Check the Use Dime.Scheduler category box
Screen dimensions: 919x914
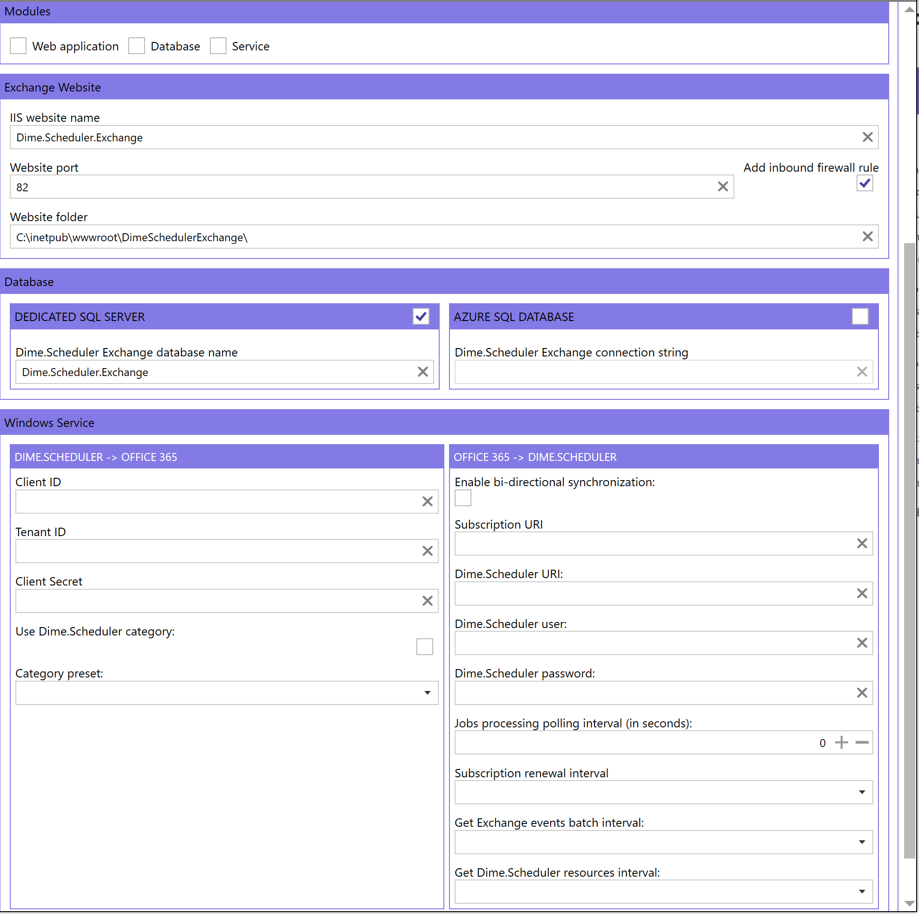click(424, 647)
